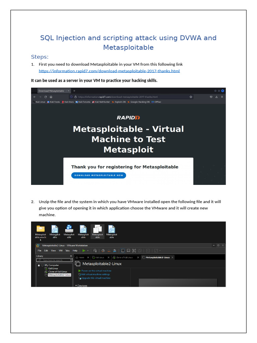Open the library search dropdown arrow

[71, 260]
